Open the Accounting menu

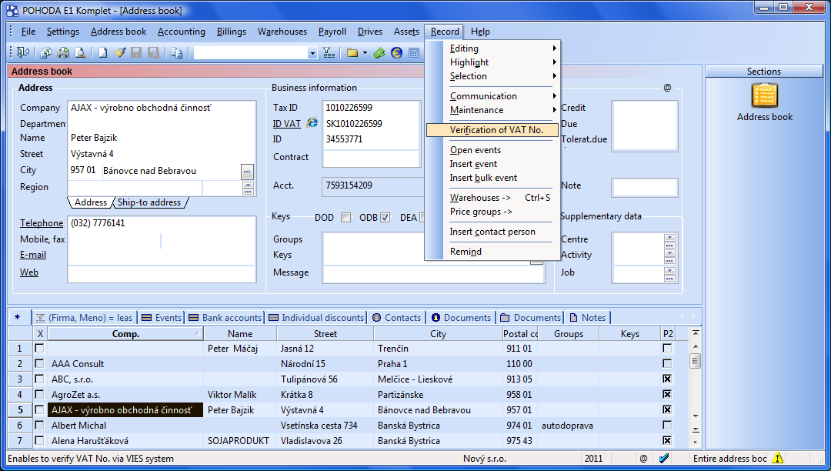182,32
